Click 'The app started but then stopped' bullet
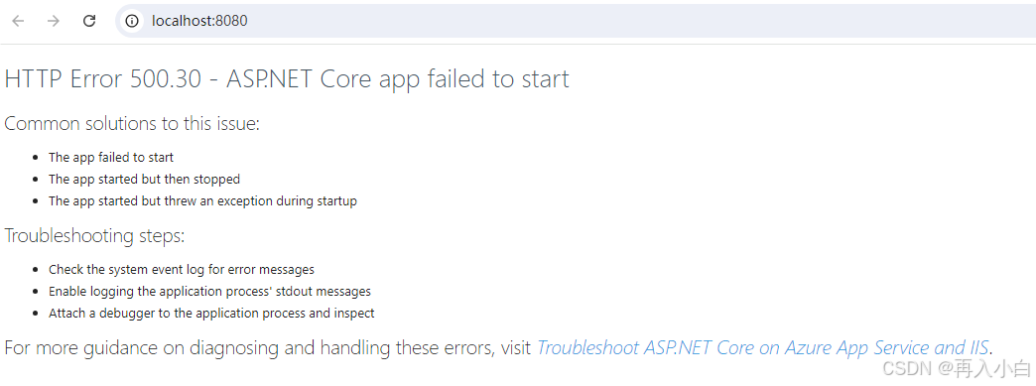Screen dimensions: 1036x386 pyautogui.click(x=144, y=180)
